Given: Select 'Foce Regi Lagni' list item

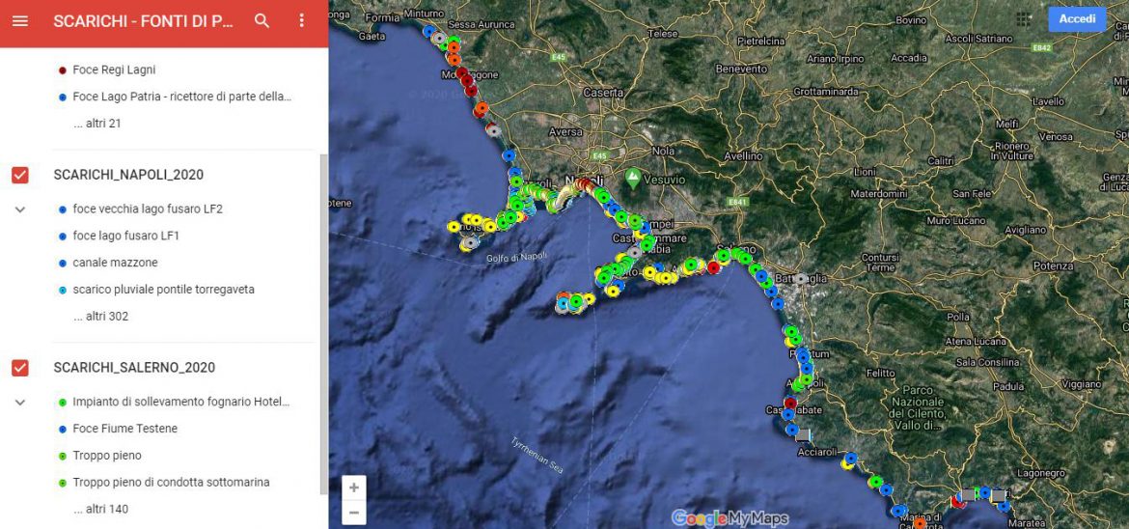Looking at the screenshot, I should (x=114, y=70).
